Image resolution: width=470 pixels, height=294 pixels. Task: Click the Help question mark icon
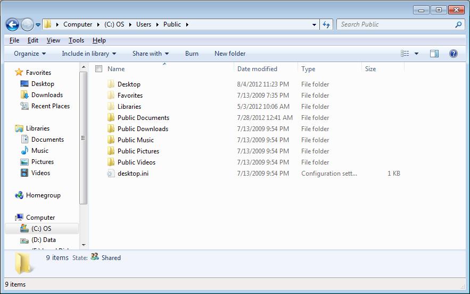[453, 54]
